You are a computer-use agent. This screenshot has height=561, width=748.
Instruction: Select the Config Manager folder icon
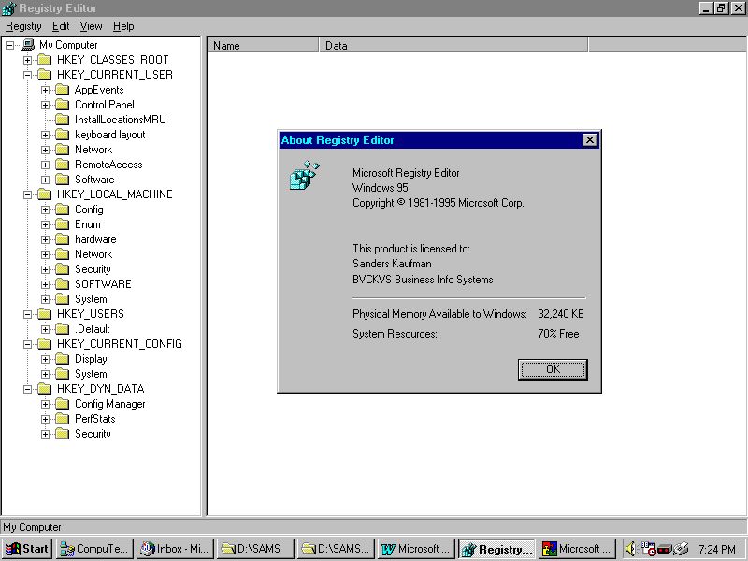(63, 404)
